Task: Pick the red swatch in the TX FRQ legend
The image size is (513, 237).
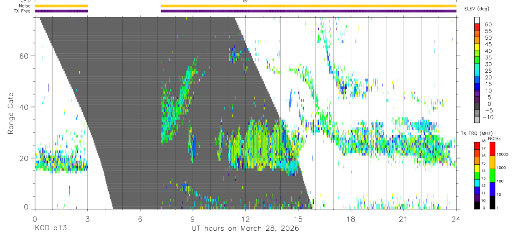Action: point(477,145)
